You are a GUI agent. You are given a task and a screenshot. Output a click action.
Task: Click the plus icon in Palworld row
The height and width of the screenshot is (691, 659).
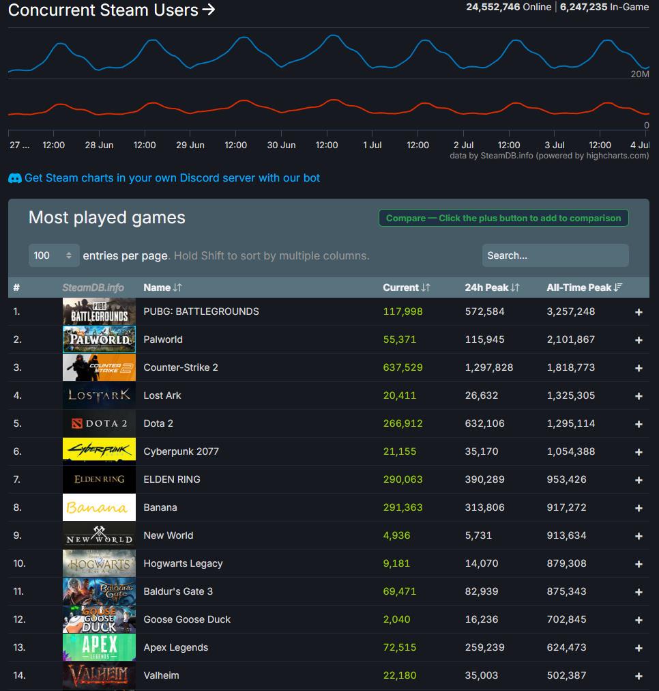[639, 340]
